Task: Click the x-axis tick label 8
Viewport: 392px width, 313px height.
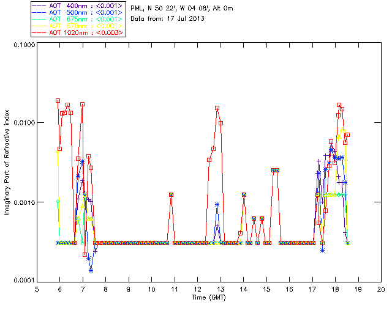Action: (x=106, y=289)
